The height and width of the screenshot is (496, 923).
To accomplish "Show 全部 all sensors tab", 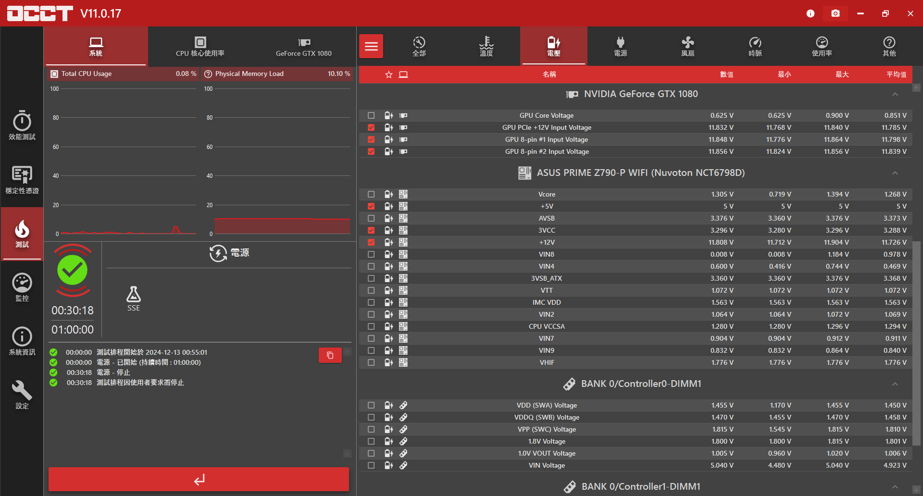I will [419, 46].
